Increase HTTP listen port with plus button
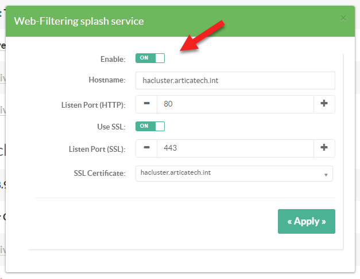Viewport: 360px width, 279px height. [324, 104]
